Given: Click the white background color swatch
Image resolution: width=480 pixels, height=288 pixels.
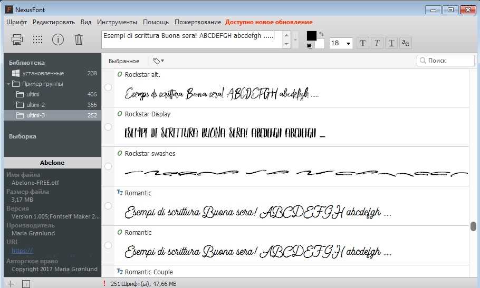Looking at the screenshot, I should point(320,44).
